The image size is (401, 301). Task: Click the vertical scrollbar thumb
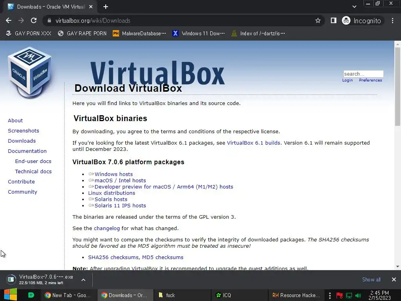point(397,87)
